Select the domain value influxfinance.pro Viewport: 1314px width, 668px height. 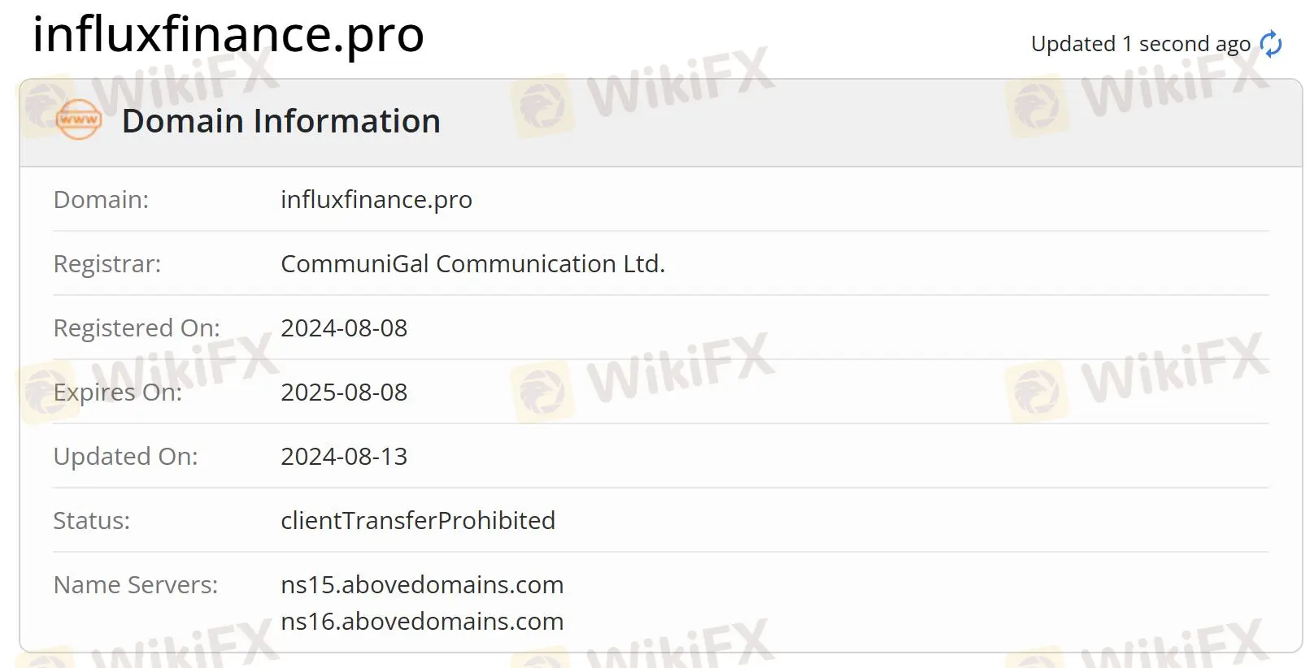376,199
